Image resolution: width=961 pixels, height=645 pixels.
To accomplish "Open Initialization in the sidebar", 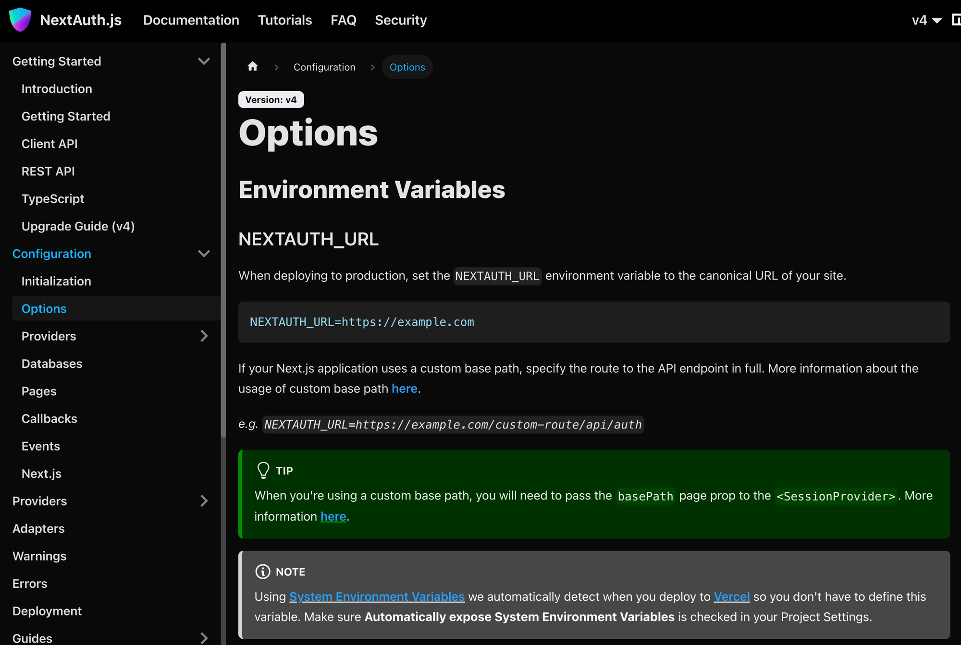I will click(x=56, y=281).
